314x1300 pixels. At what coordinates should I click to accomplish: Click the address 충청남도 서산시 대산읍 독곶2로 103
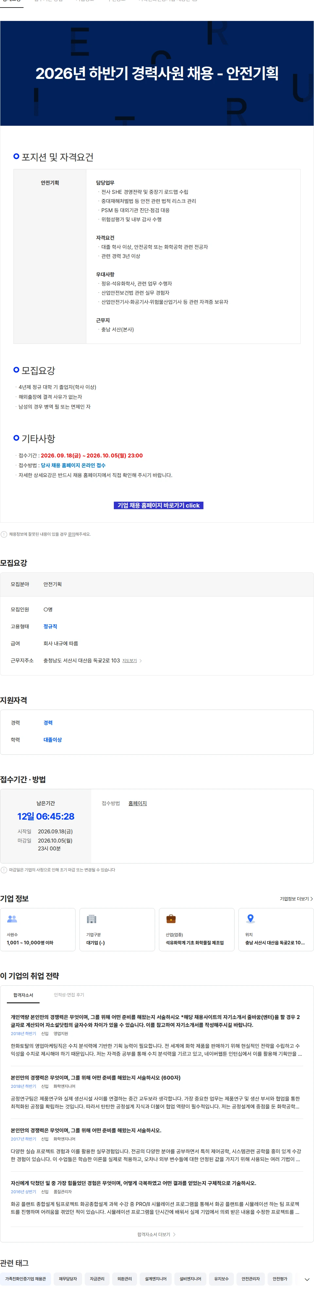click(82, 660)
